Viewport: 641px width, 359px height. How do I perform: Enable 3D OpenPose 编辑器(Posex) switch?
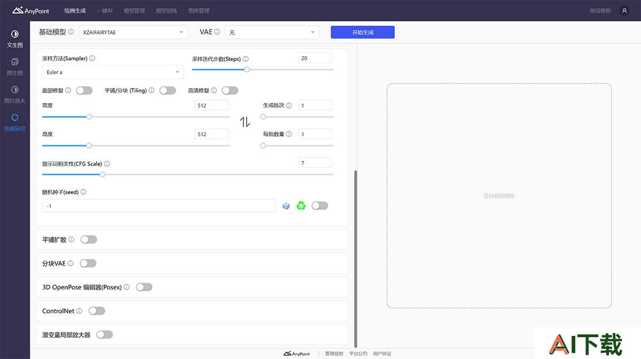pyautogui.click(x=144, y=287)
